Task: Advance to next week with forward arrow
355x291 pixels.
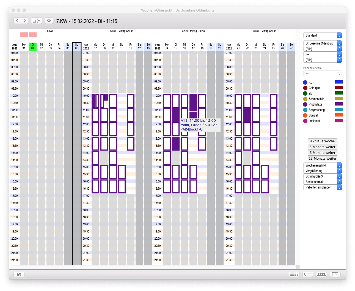Action: pyautogui.click(x=24, y=21)
